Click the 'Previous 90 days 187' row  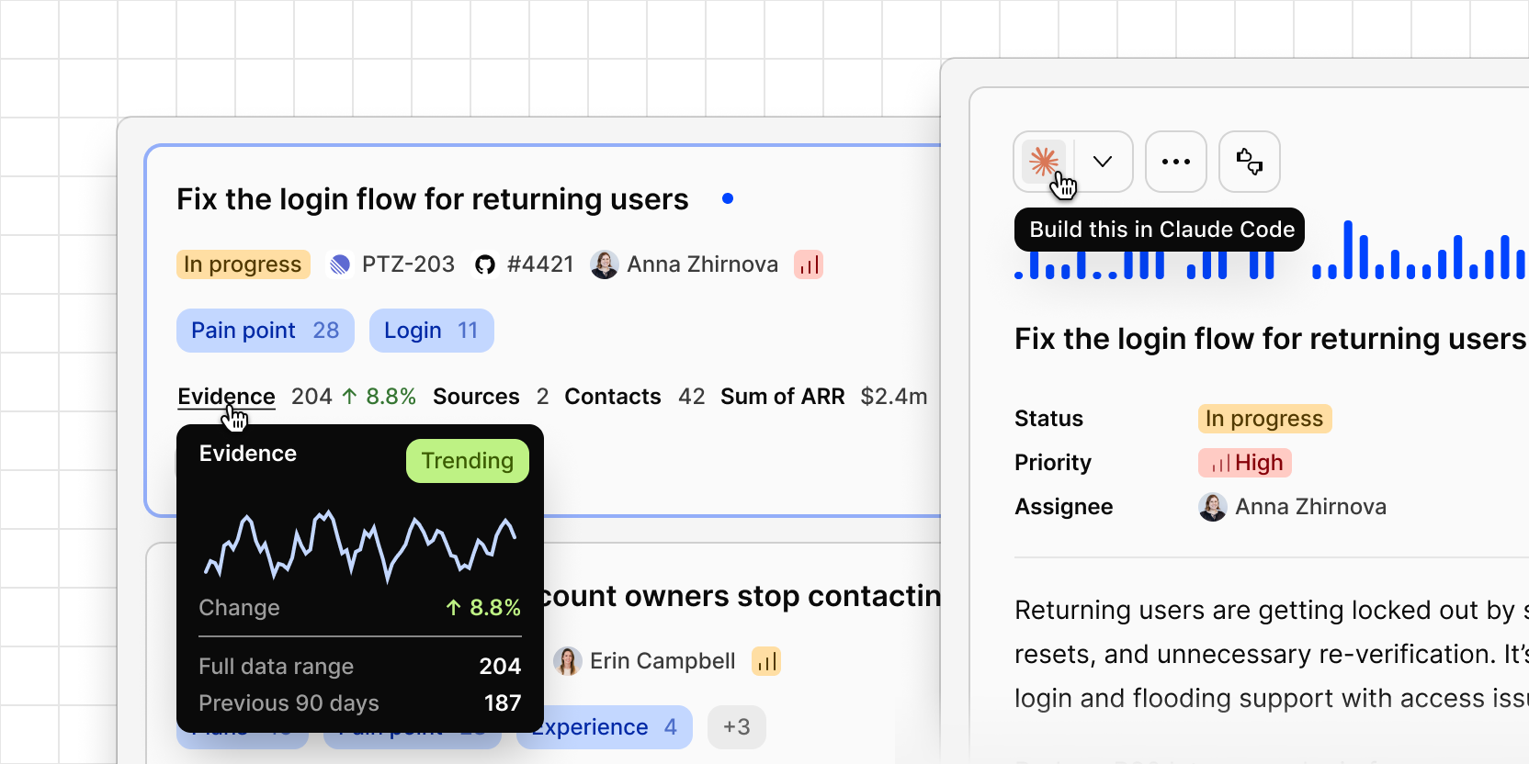(360, 703)
